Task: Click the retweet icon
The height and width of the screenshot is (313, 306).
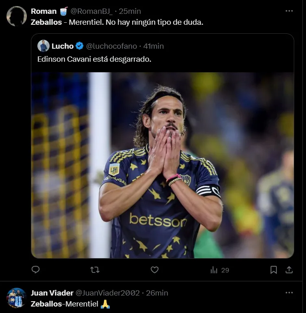Action: click(x=95, y=270)
